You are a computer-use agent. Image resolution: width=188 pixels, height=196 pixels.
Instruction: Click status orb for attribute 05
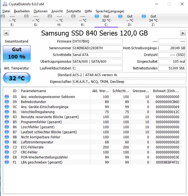point(7,97)
